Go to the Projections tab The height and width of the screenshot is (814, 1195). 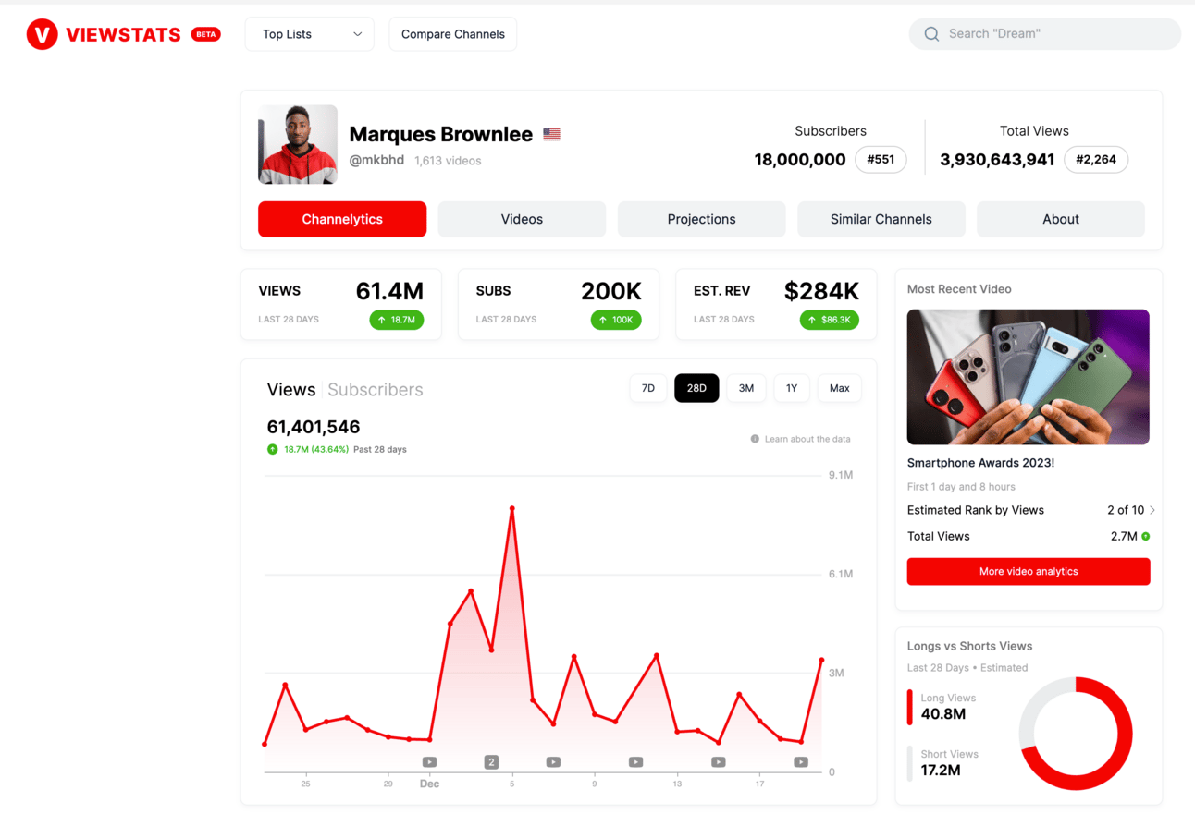tap(702, 219)
